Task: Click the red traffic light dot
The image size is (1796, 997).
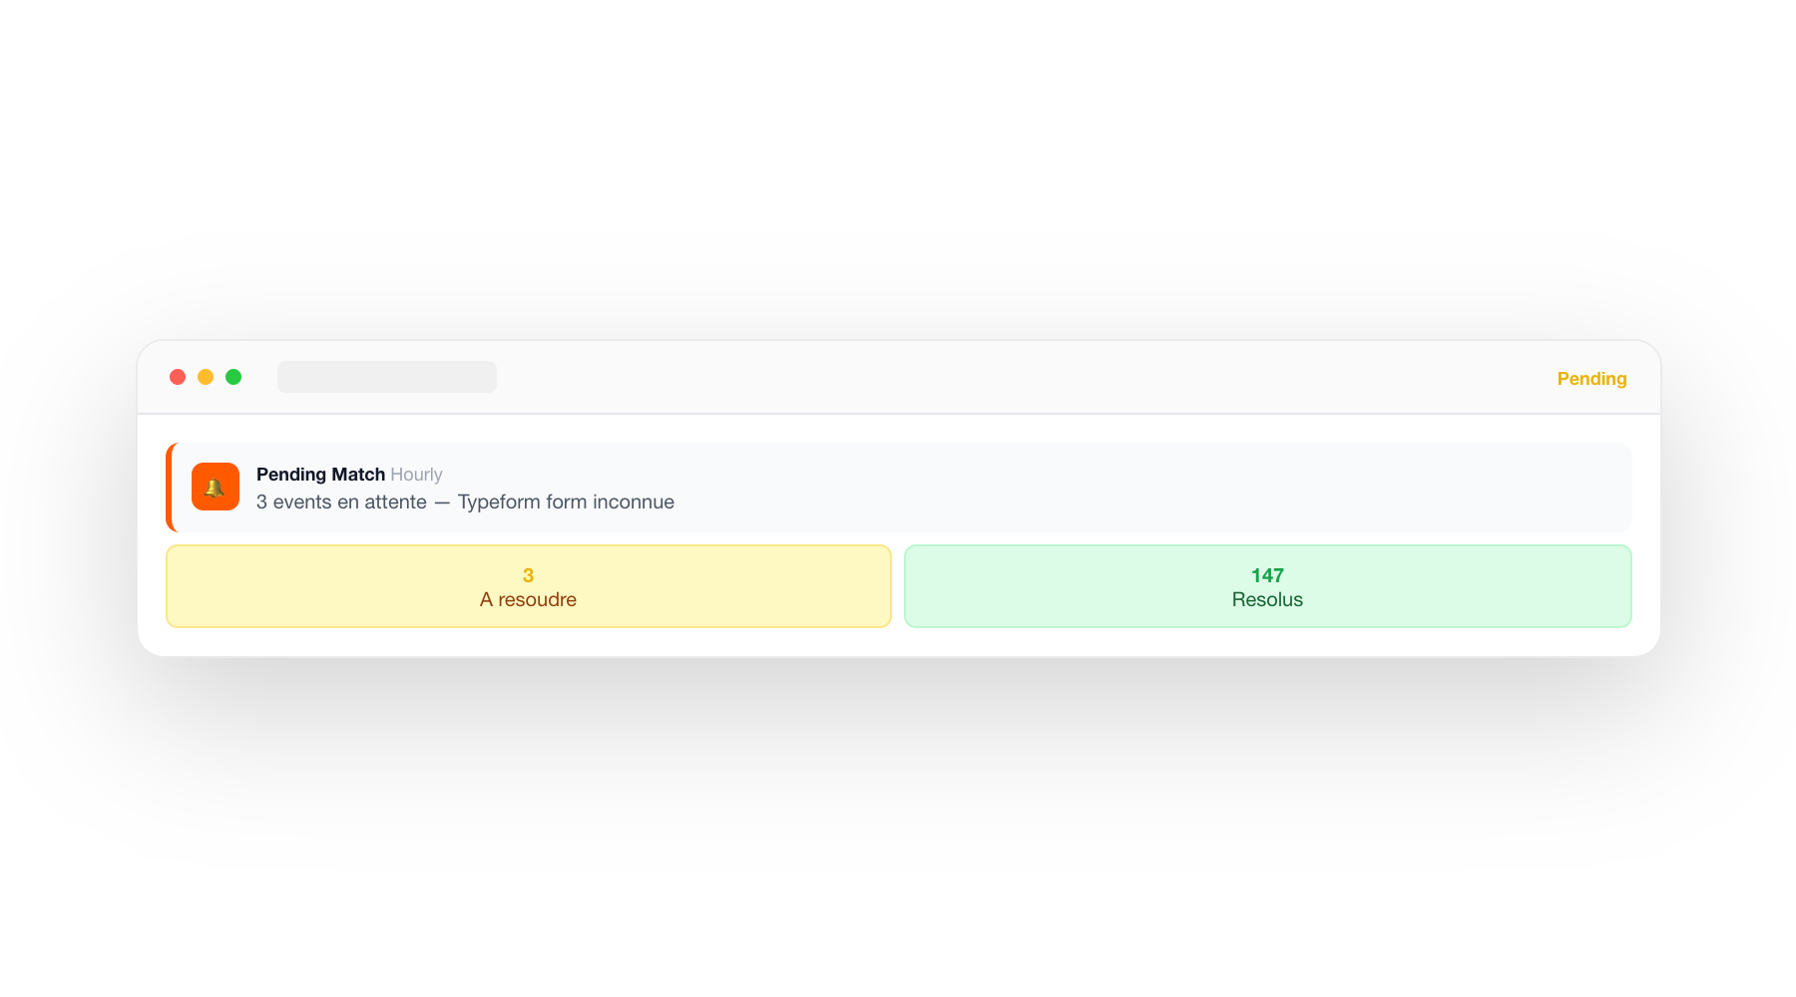Action: click(x=177, y=377)
